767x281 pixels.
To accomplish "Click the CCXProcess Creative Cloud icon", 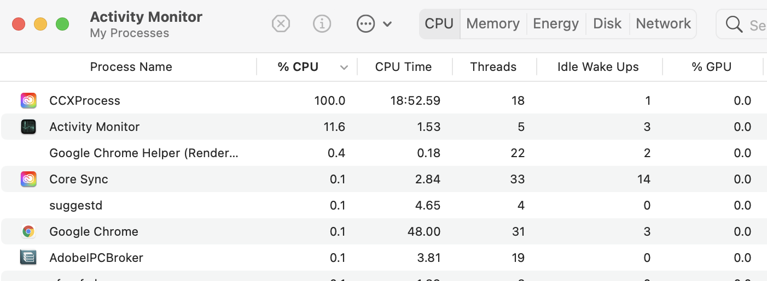I will (28, 100).
